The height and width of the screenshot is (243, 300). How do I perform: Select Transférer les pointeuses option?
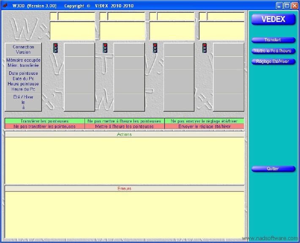[x=45, y=121]
